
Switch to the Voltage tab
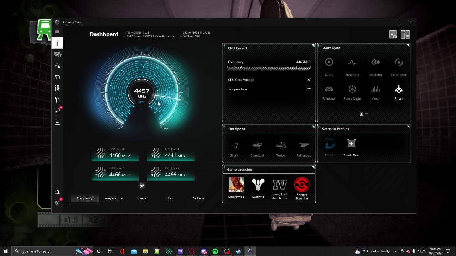click(x=199, y=198)
